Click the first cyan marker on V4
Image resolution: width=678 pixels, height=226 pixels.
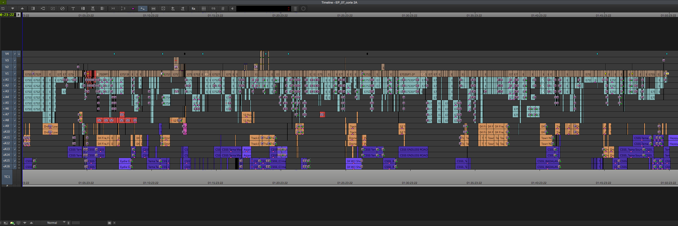pyautogui.click(x=114, y=54)
